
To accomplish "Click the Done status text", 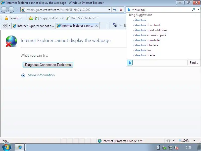I will (4, 141).
